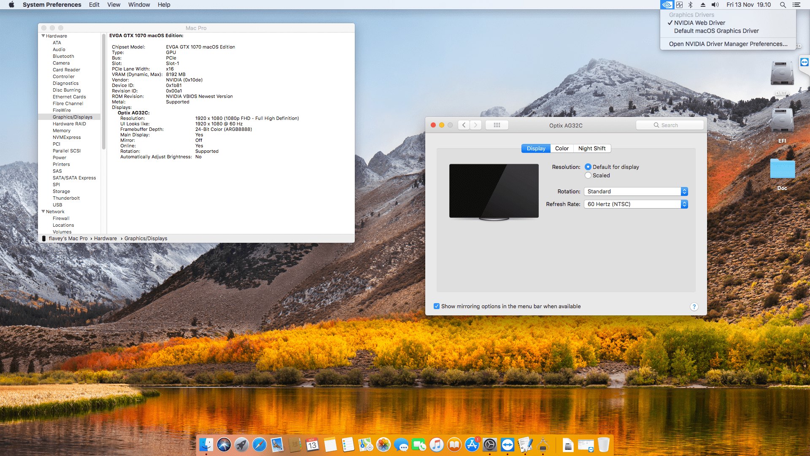This screenshot has width=810, height=456.
Task: Click the Show All grid icon
Action: click(x=497, y=125)
